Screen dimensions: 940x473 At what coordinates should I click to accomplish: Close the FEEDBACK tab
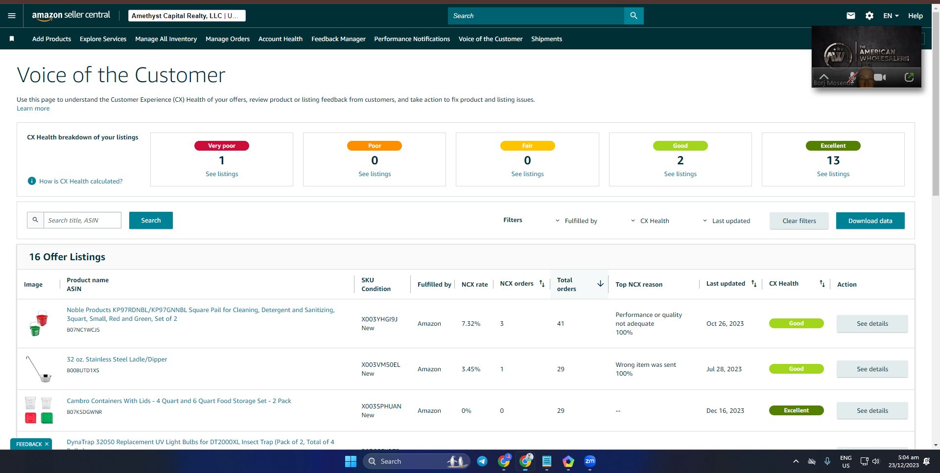[x=47, y=444]
